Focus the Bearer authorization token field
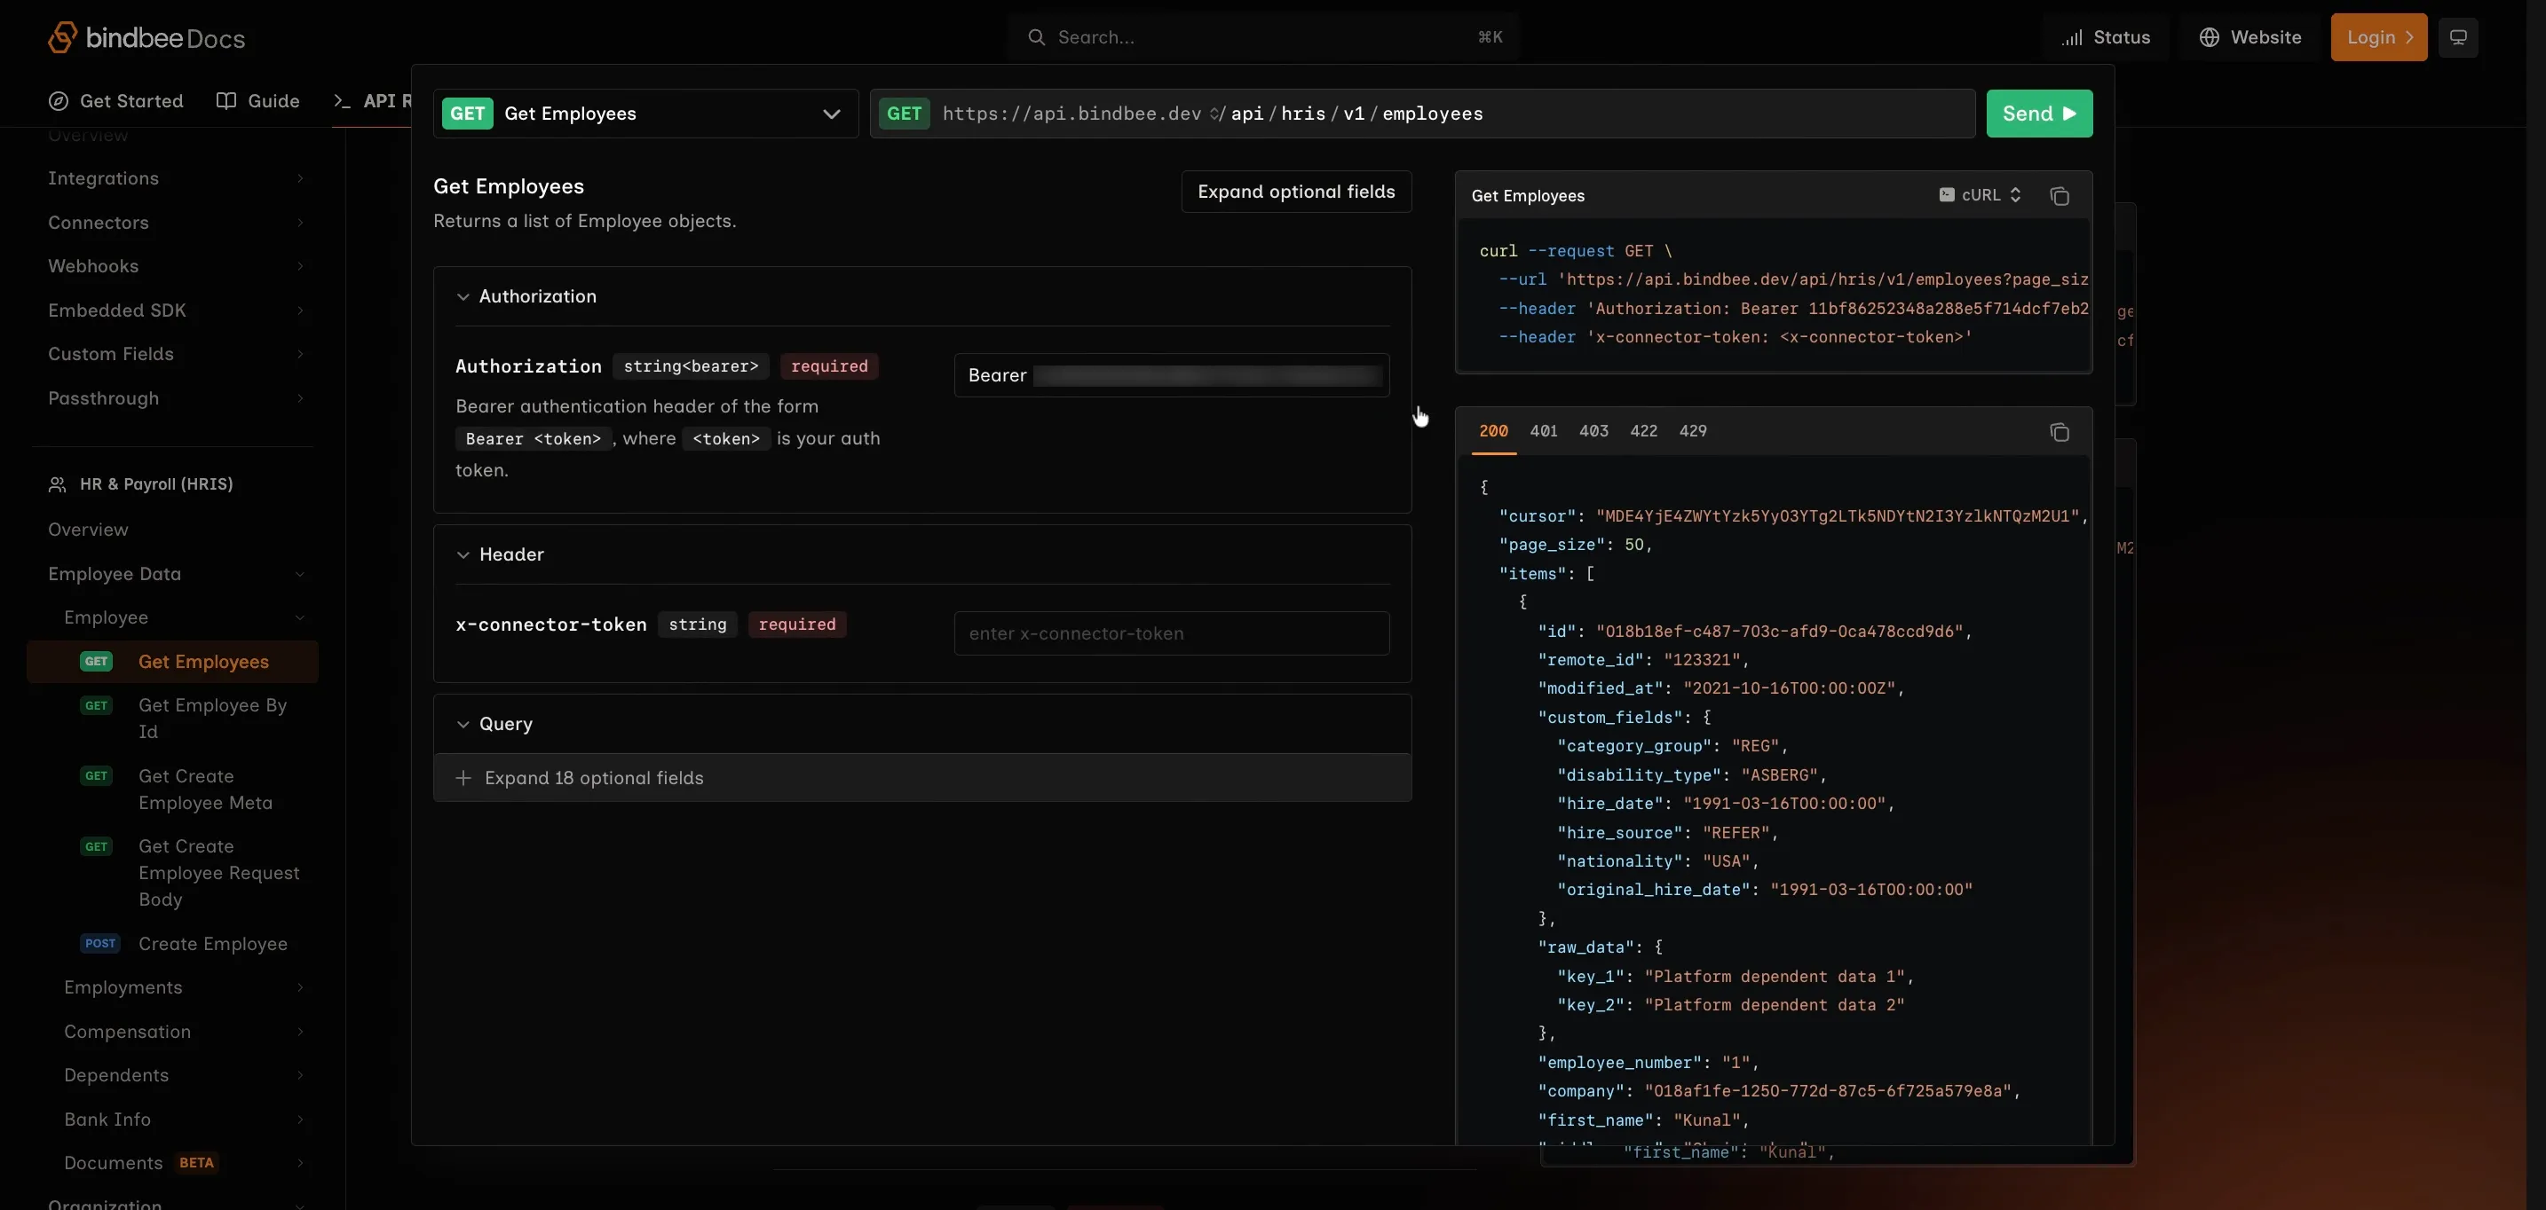The image size is (2546, 1210). pos(1171,375)
